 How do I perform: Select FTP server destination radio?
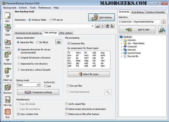(50, 20)
